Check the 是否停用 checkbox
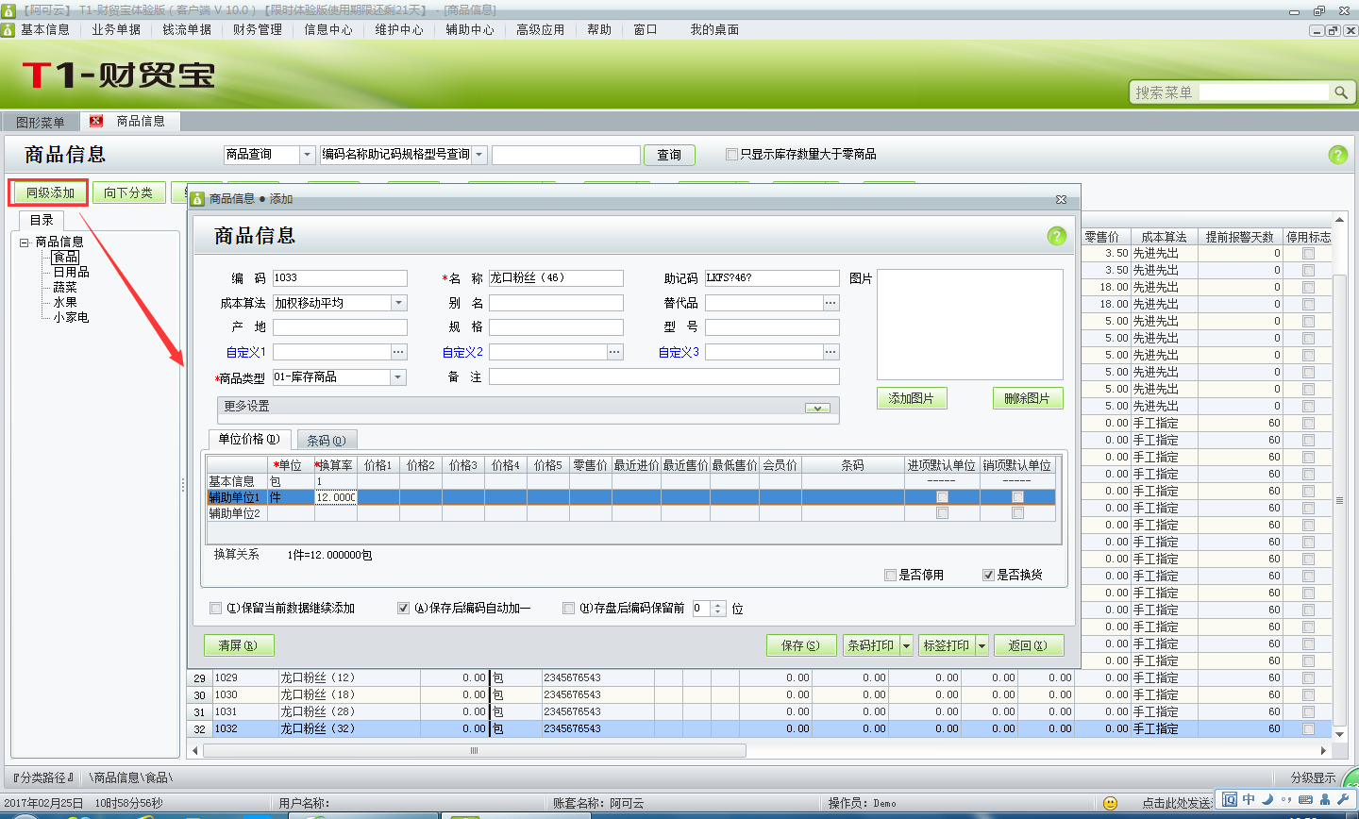 pyautogui.click(x=890, y=574)
